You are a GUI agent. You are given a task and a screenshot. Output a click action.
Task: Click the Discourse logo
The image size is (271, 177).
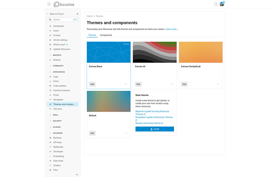click(64, 4)
